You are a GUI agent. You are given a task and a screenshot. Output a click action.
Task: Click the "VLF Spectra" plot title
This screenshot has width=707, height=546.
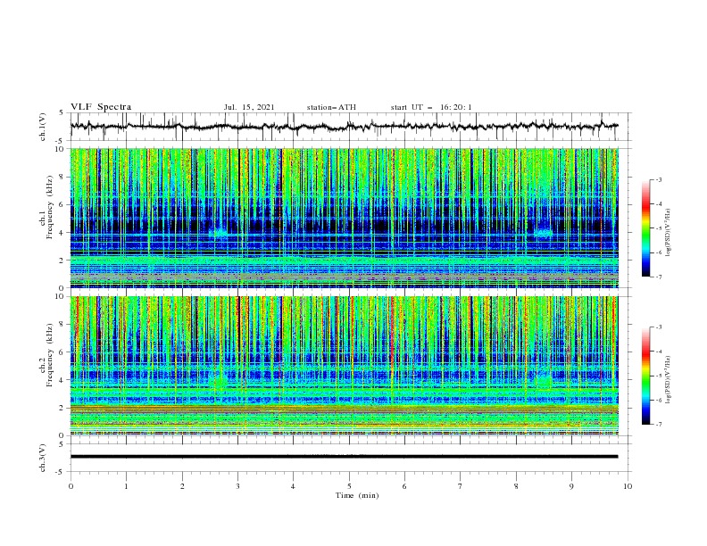(101, 107)
